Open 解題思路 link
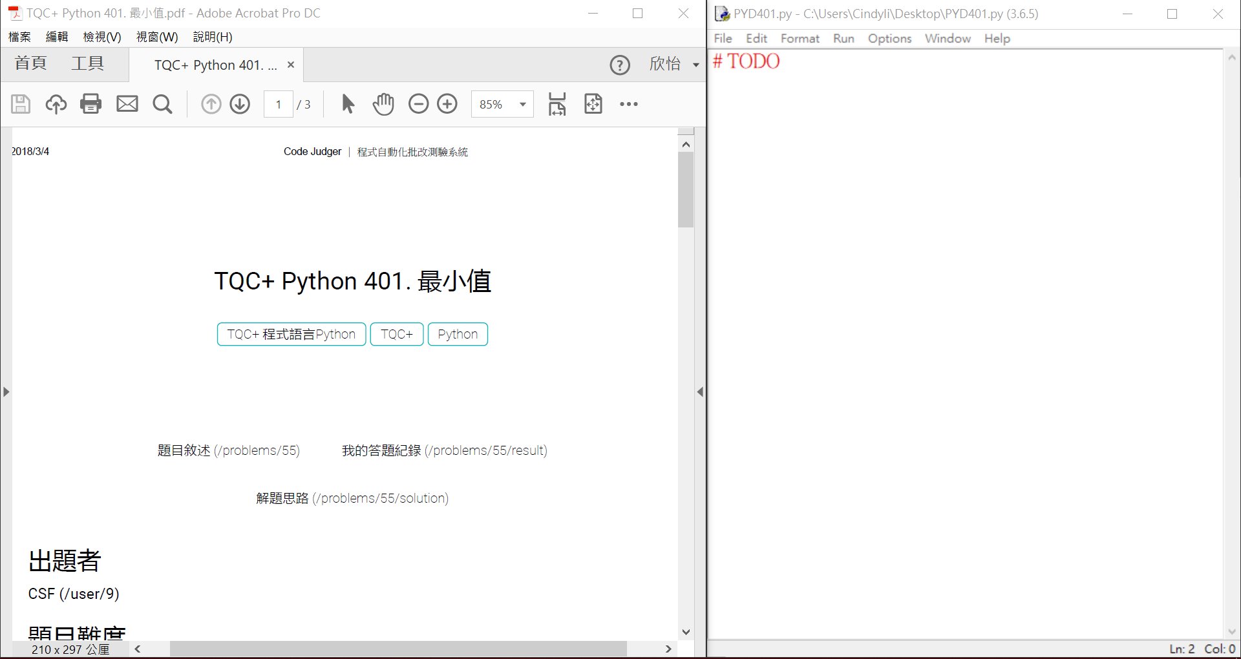The height and width of the screenshot is (659, 1241). [352, 498]
